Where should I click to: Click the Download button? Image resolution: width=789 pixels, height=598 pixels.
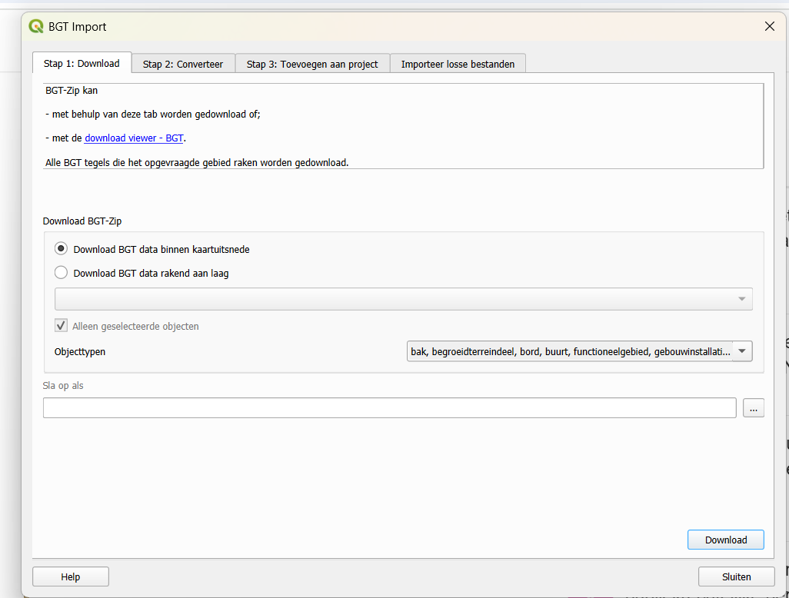(726, 540)
